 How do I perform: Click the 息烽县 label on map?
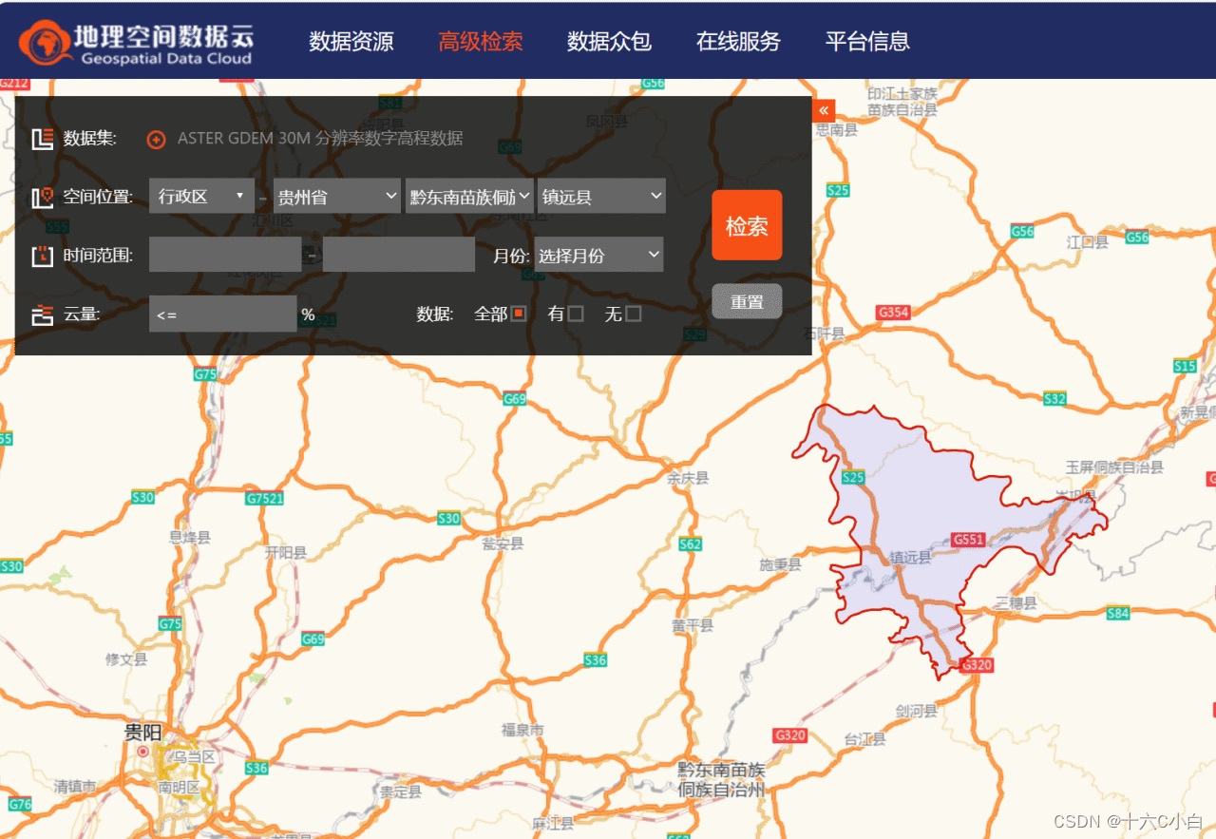tap(189, 537)
